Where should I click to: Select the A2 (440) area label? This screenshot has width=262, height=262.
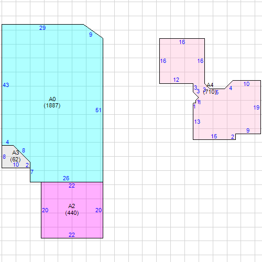[x=72, y=210]
